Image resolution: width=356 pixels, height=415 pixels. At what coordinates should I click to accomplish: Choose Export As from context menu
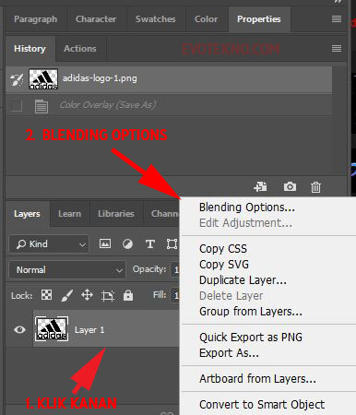point(229,353)
